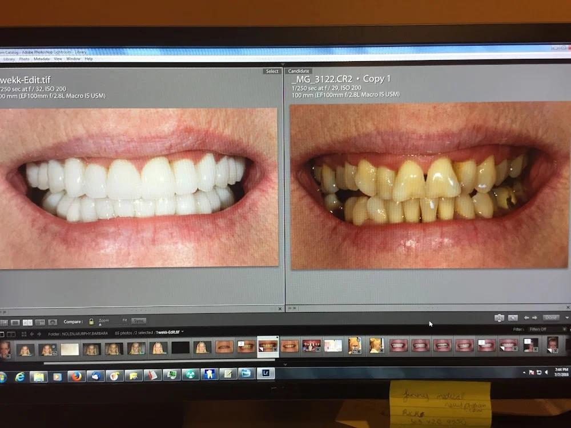The height and width of the screenshot is (428, 571).
Task: Click the "wekk-Edit.tif" title in Select pane
Action: pyautogui.click(x=25, y=80)
